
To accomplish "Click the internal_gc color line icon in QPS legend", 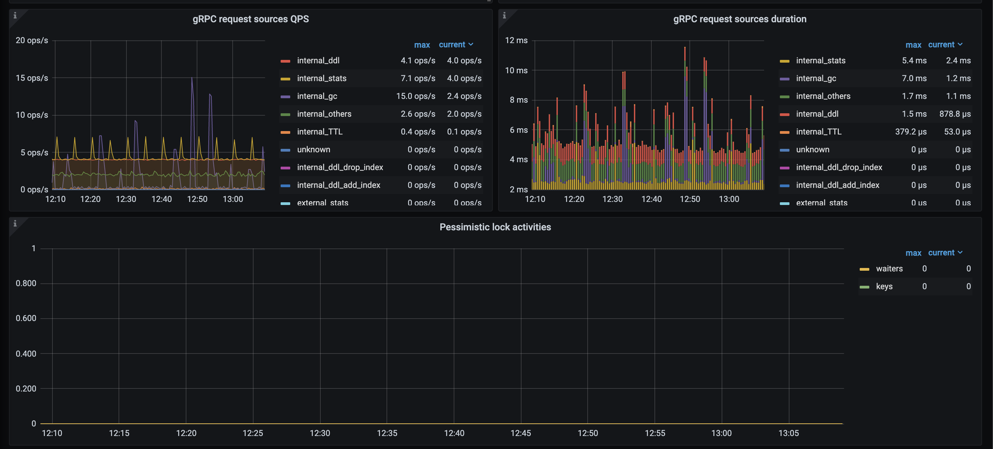I will [x=286, y=96].
